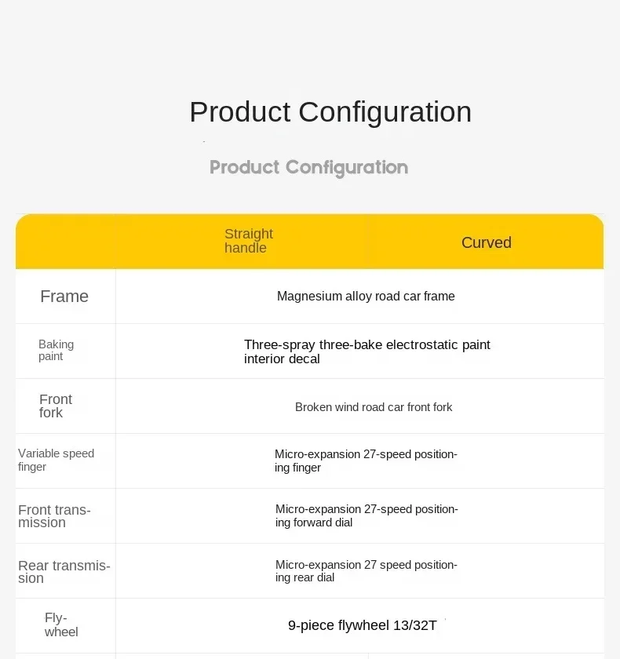Screen dimensions: 620x659
Task: Select the three-spray three-bake paint description
Action: click(367, 351)
